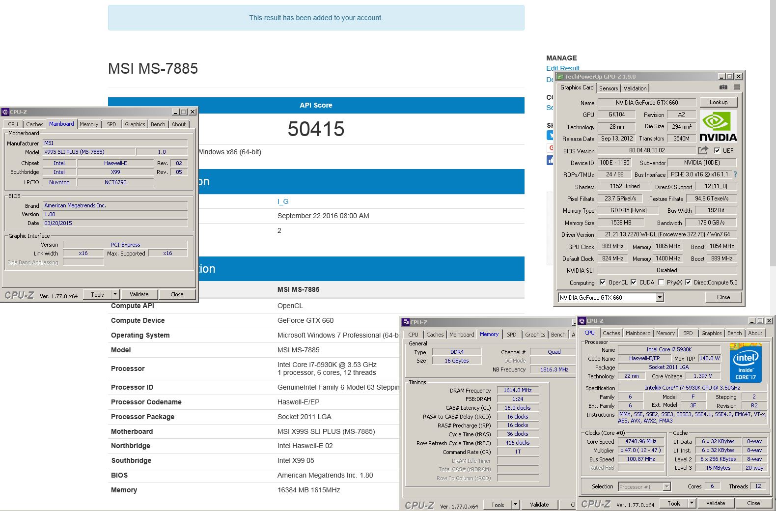This screenshot has height=511, width=776.
Task: Toggle the CUDA computing checkbox
Action: coord(634,283)
